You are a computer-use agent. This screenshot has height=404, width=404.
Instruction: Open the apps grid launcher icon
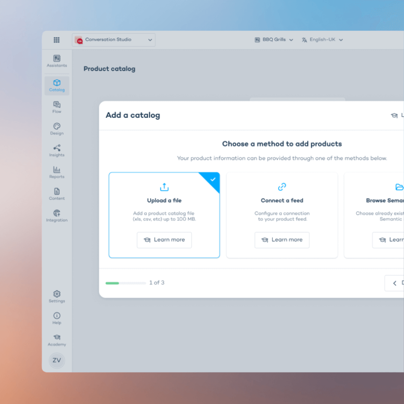57,40
